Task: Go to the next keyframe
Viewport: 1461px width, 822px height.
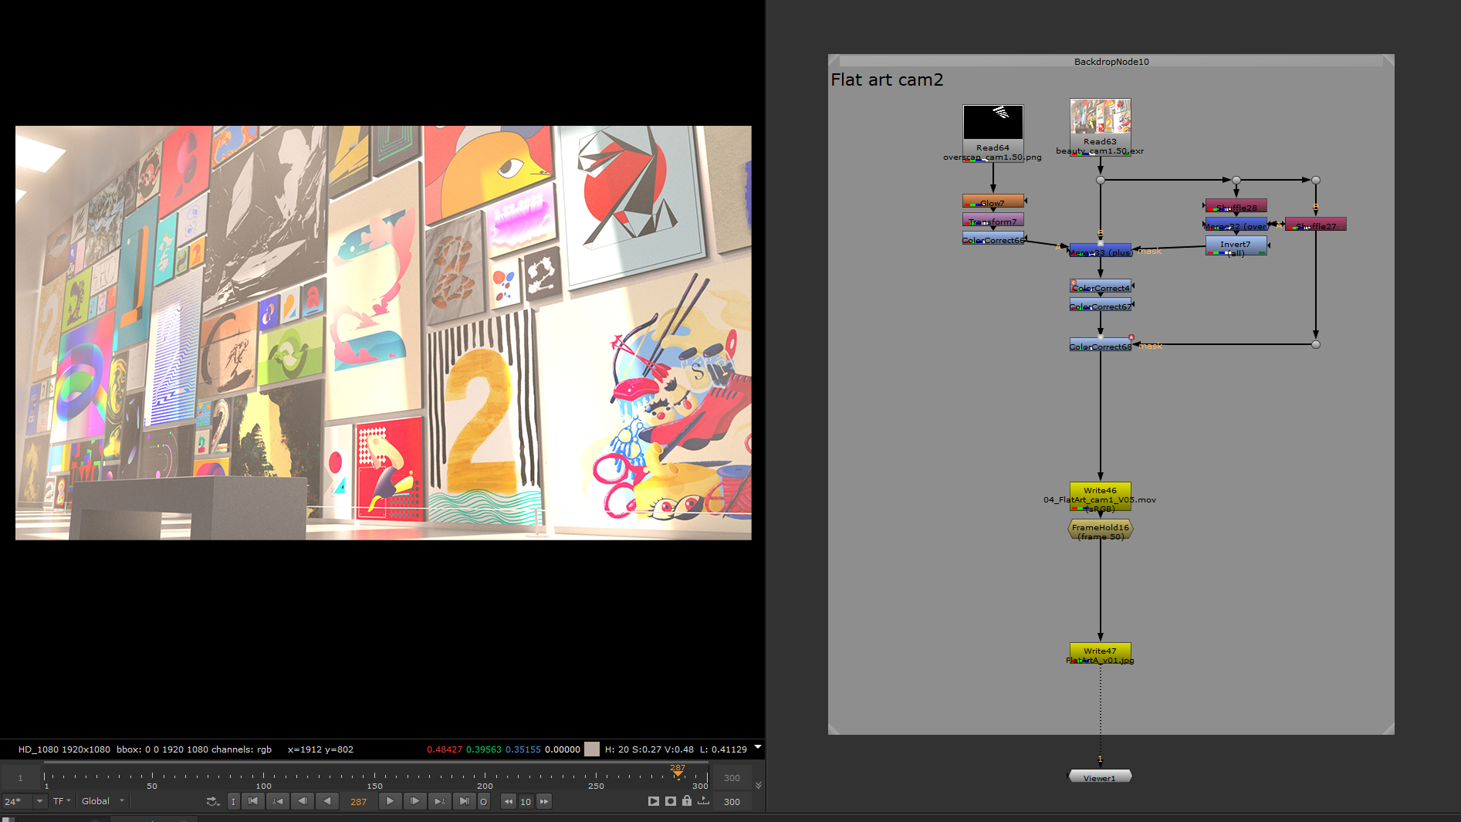Action: (x=439, y=801)
